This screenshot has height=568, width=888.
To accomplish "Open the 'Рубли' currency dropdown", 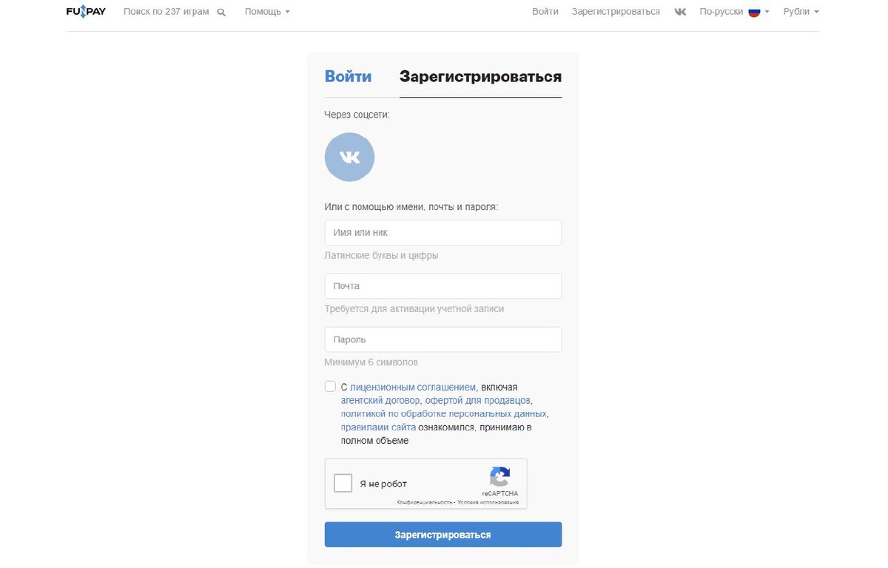I will click(x=801, y=12).
